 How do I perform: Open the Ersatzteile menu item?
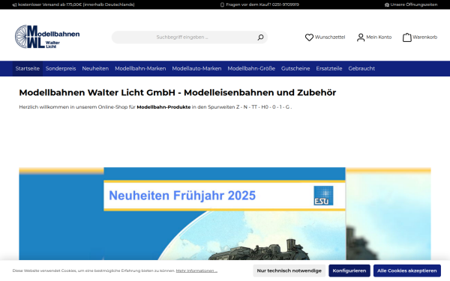(329, 68)
